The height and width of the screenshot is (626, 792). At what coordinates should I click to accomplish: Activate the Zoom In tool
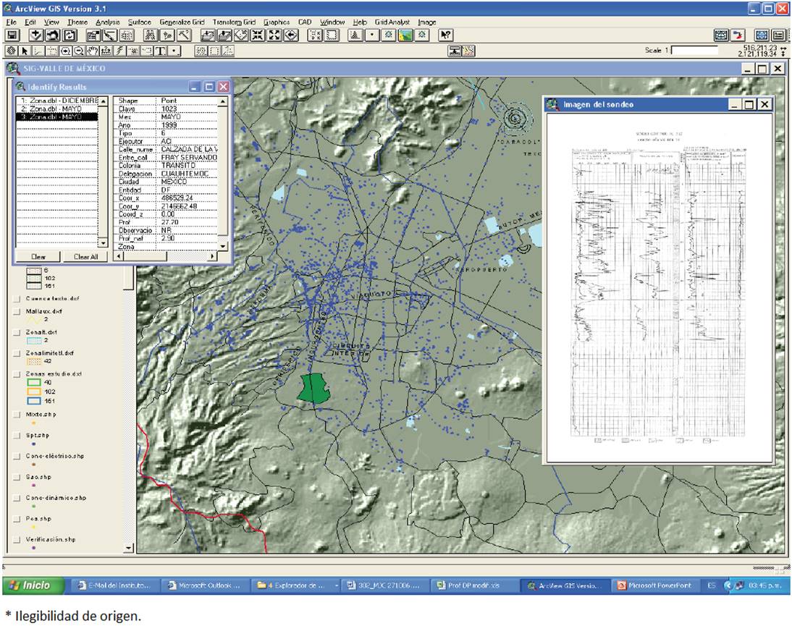click(x=66, y=51)
